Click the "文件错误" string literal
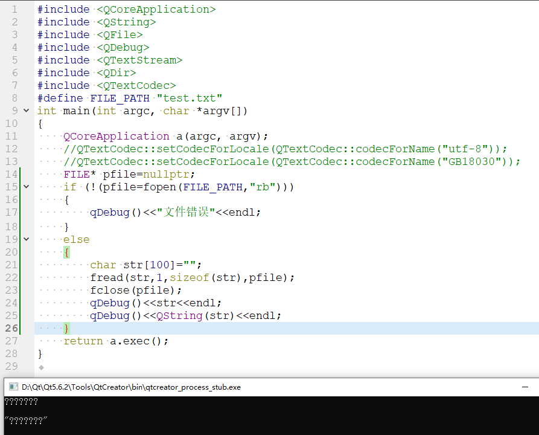This screenshot has width=539, height=435. pos(186,212)
